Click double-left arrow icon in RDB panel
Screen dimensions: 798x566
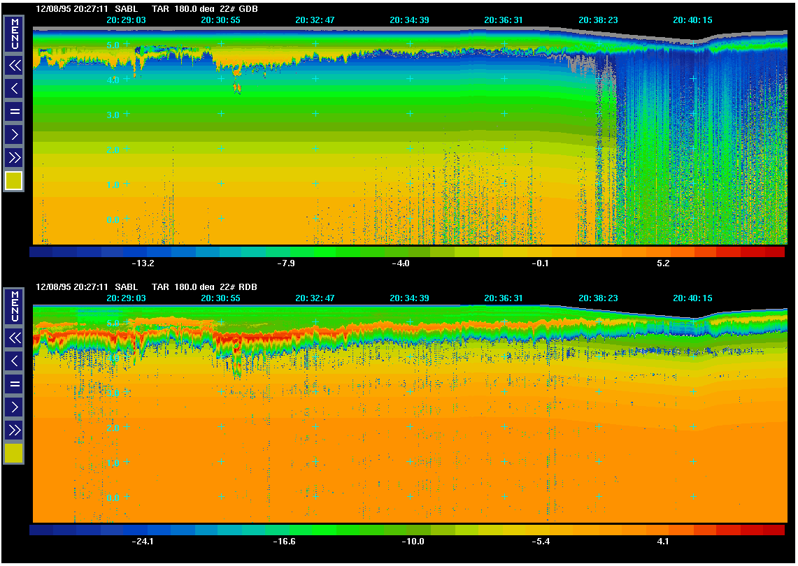tap(14, 338)
